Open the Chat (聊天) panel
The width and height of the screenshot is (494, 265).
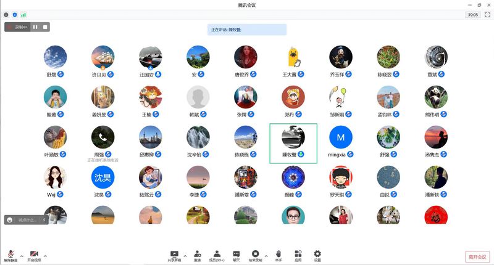pyautogui.click(x=237, y=254)
